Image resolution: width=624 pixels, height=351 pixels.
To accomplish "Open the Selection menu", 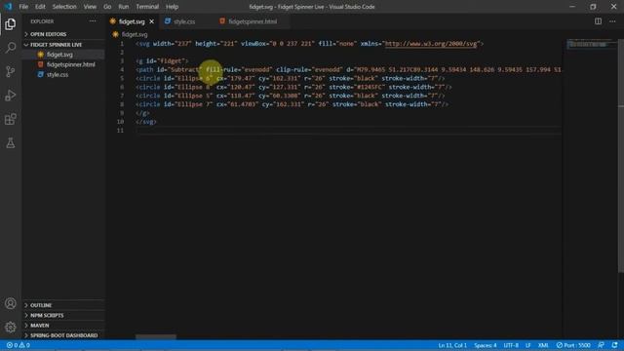I will 64,7.
